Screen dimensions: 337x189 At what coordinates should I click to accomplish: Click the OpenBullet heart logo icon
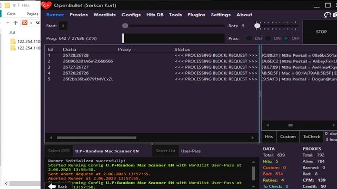click(46, 5)
